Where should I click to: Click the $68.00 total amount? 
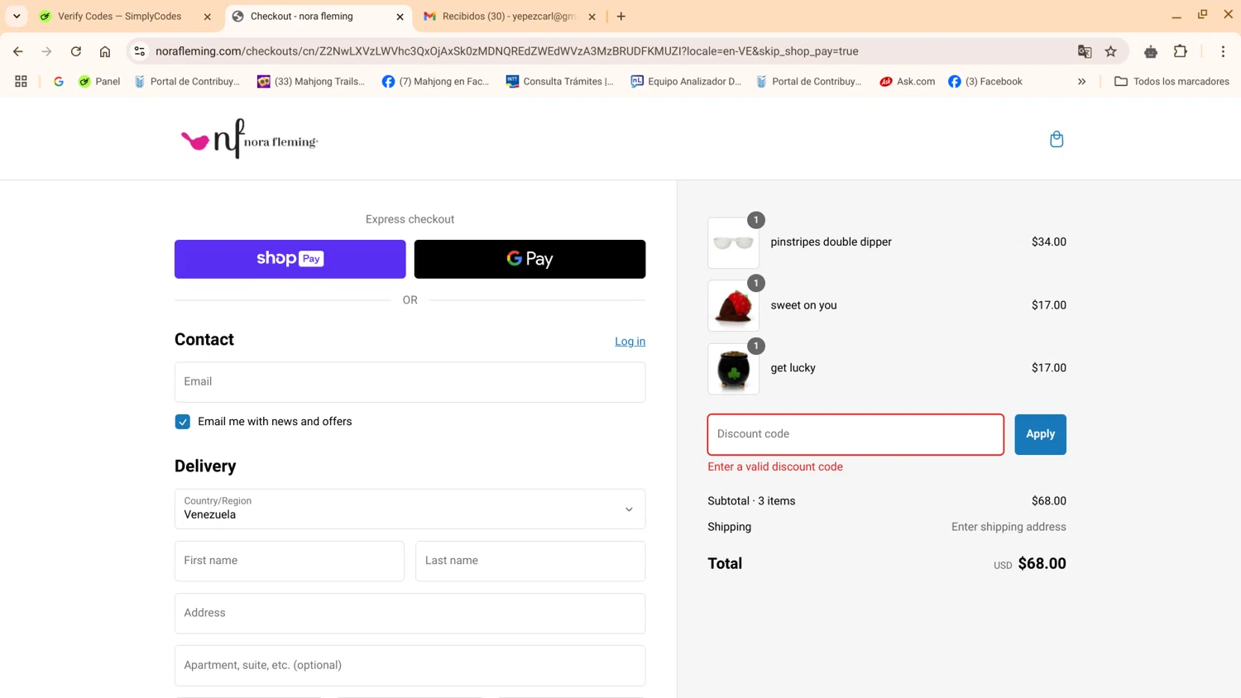(1042, 563)
